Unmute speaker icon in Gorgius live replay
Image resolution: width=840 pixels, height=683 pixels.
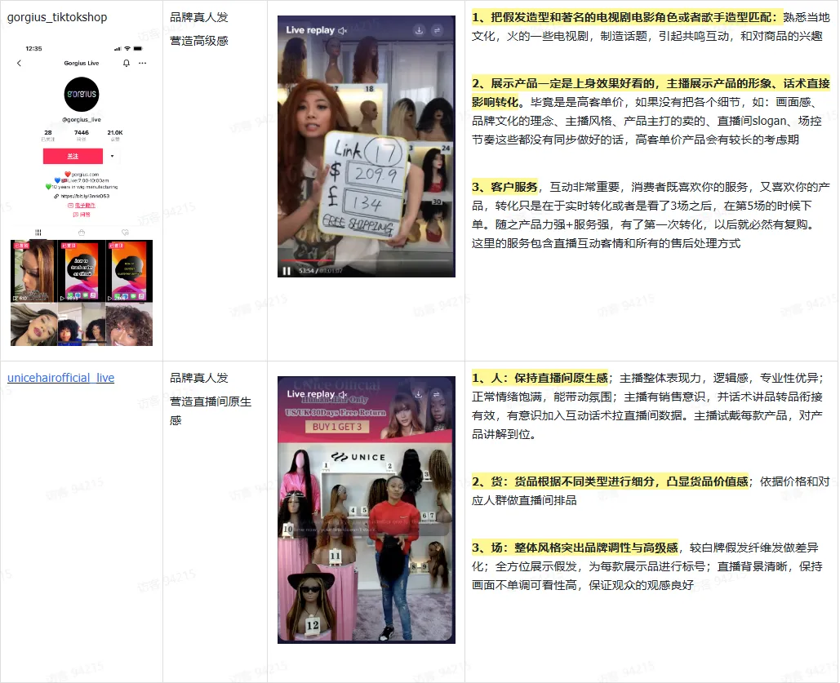(x=343, y=30)
